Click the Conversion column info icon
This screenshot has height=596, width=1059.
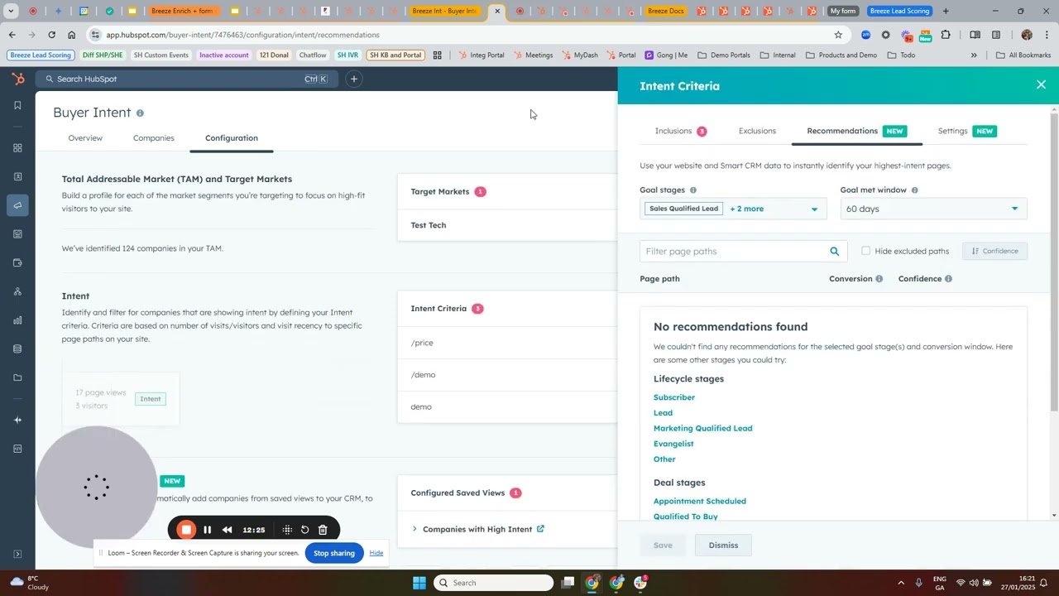coord(879,279)
